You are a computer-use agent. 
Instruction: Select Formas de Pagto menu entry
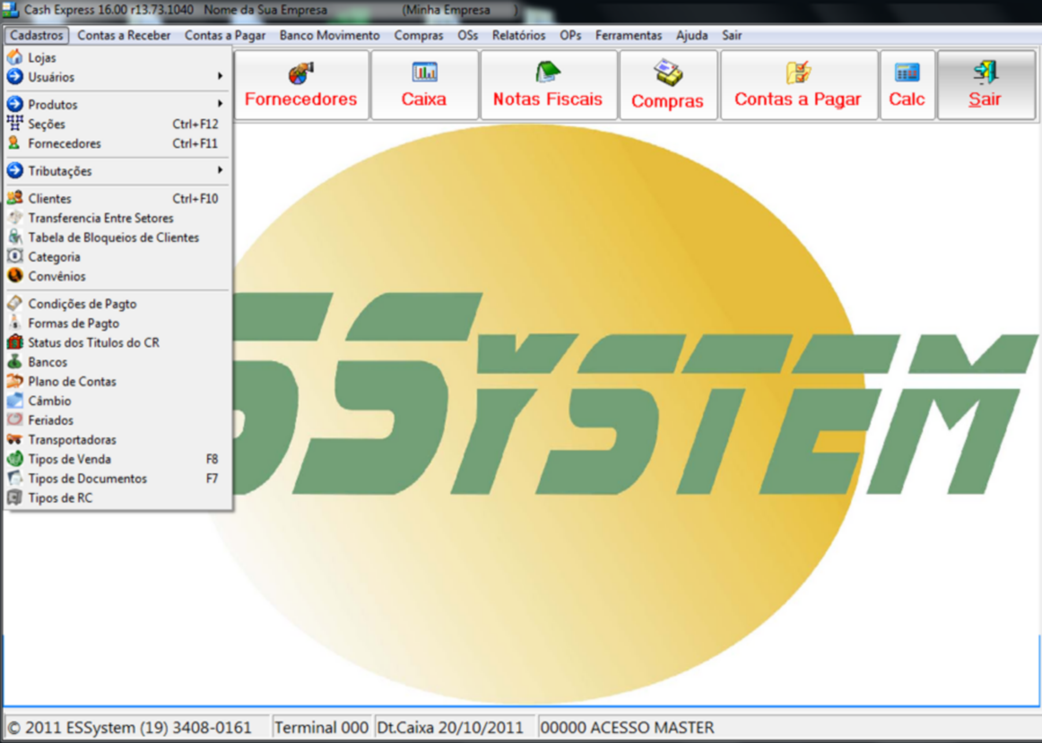(74, 323)
